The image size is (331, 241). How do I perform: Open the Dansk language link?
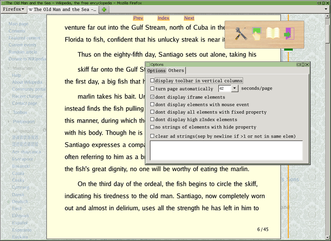18,195
